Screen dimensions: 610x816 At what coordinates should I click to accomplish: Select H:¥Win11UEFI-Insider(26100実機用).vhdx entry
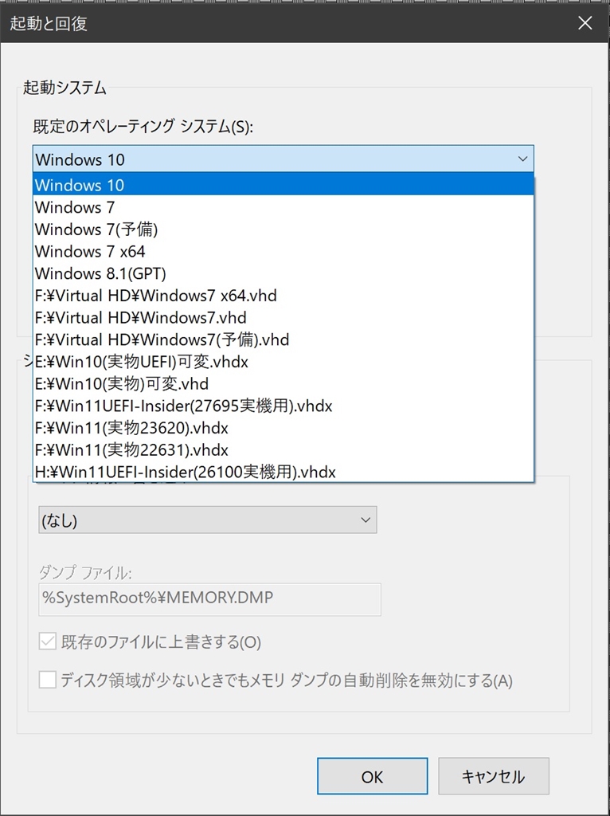[x=283, y=472]
